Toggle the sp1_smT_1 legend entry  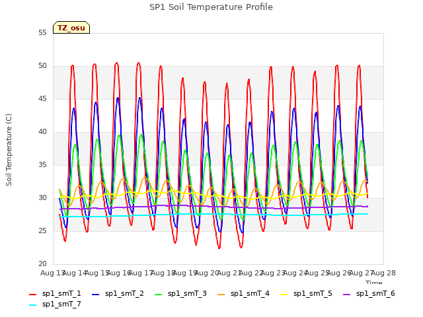click(x=55, y=293)
